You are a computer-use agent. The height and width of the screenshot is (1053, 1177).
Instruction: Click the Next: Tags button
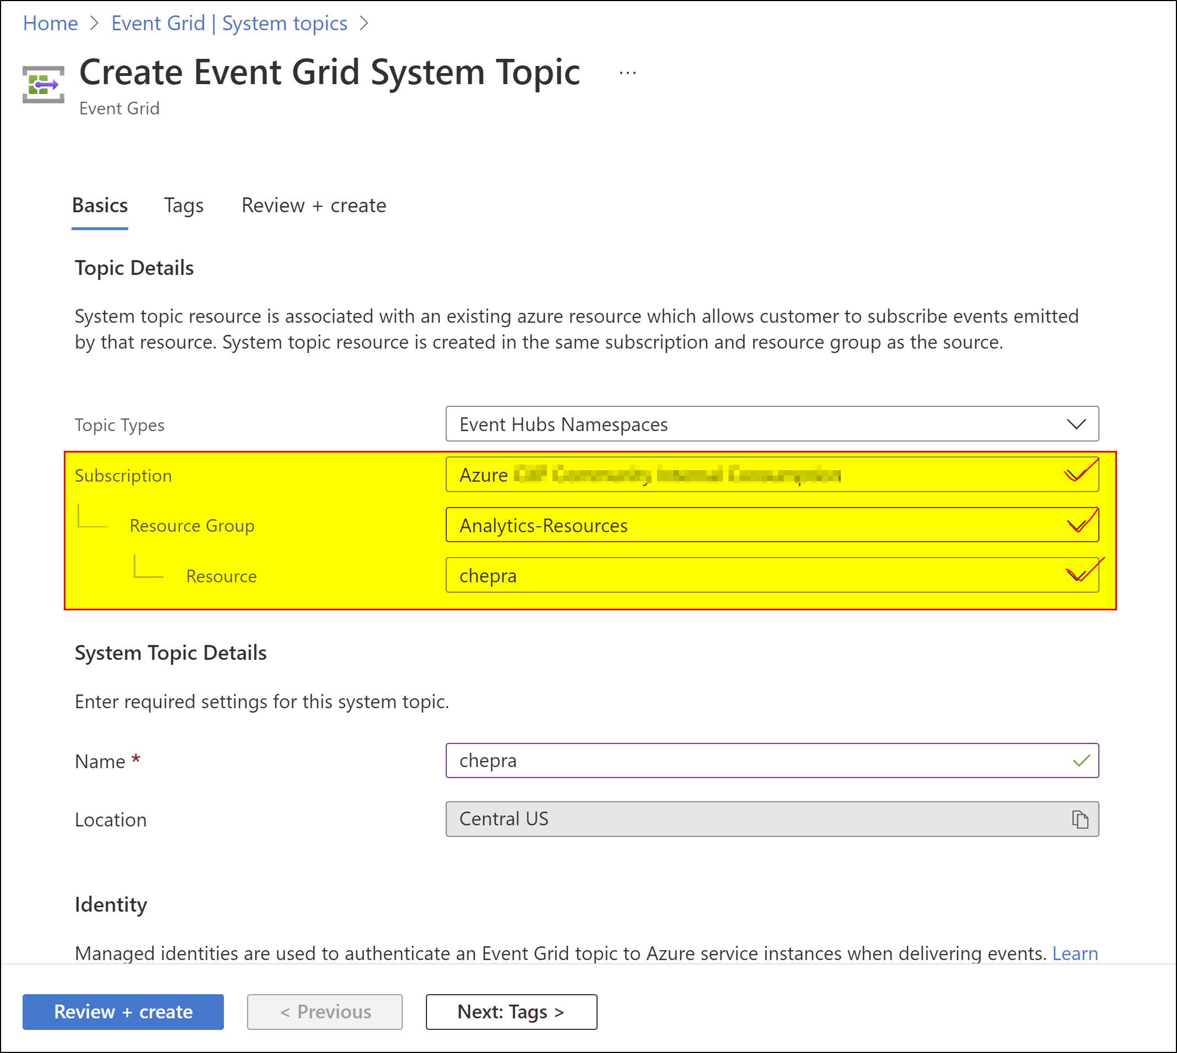coord(511,1012)
